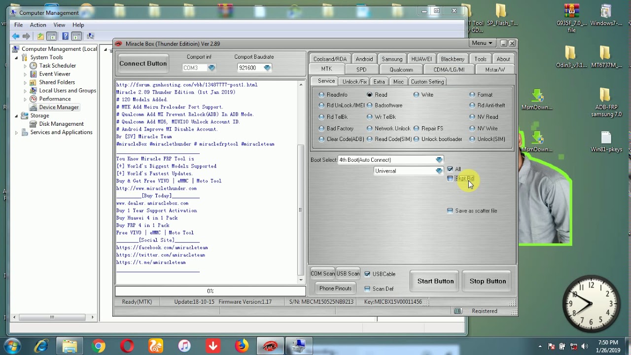Click the Help icon in Computer Management toolbar
Image resolution: width=631 pixels, height=355 pixels.
(x=65, y=36)
